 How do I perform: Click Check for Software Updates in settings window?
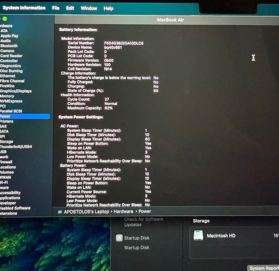pyautogui.click(x=144, y=222)
